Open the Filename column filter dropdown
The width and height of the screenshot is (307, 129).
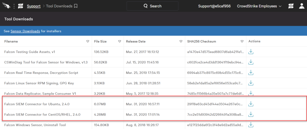pyautogui.click(x=88, y=41)
